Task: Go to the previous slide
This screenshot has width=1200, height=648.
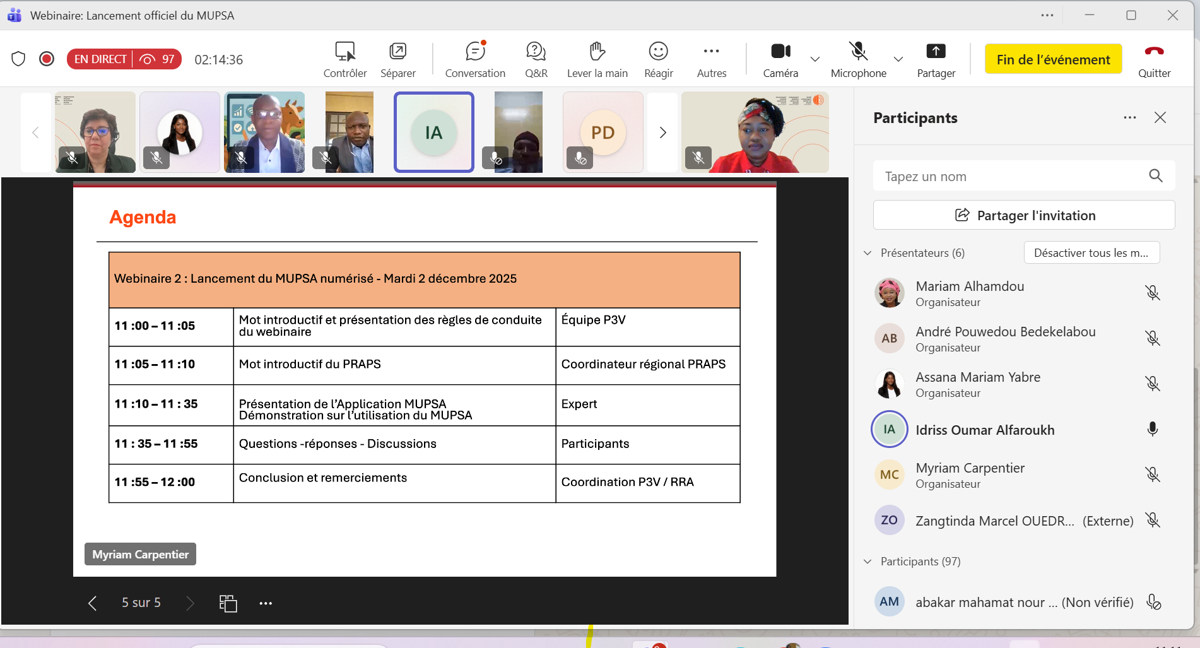Action: [x=93, y=603]
